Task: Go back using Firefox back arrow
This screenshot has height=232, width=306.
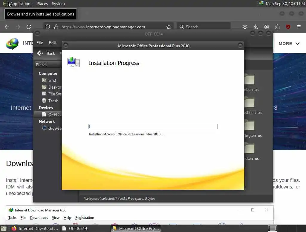Action: point(7,27)
